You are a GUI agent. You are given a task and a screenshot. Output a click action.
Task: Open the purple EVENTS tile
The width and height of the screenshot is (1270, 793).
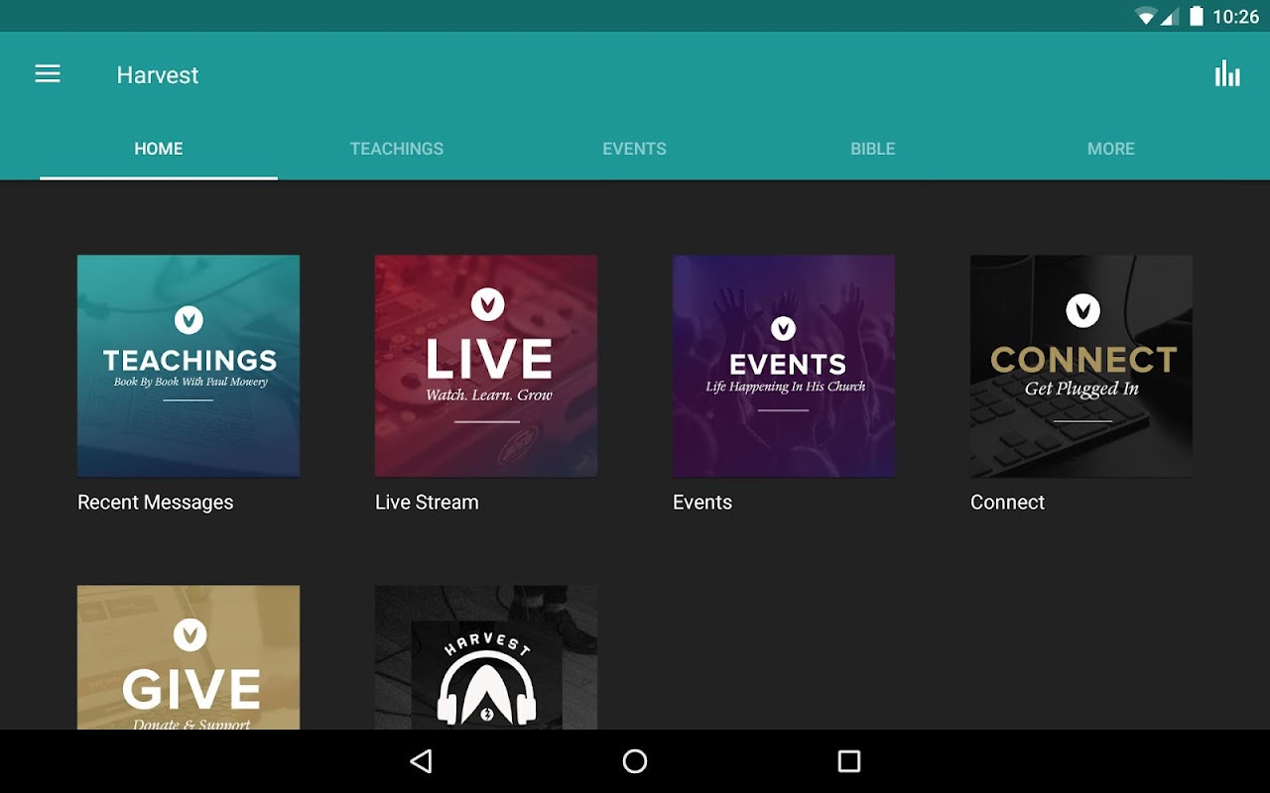point(784,366)
